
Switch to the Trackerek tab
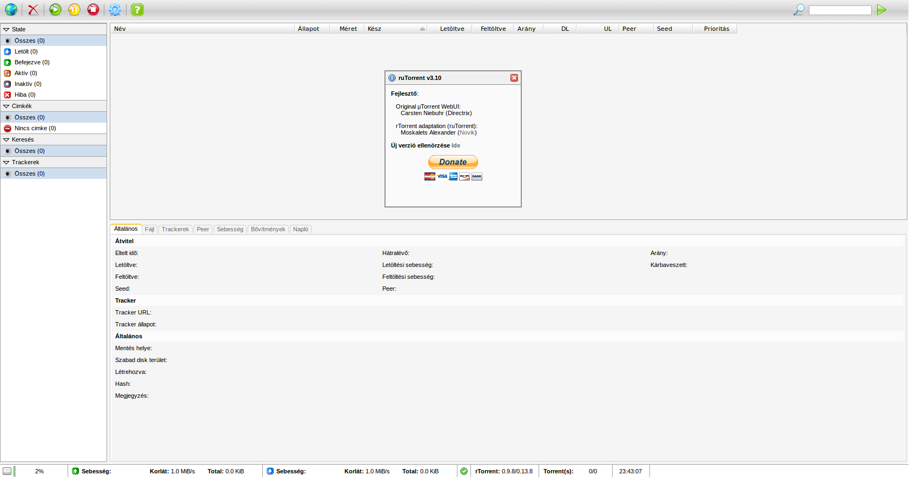175,229
